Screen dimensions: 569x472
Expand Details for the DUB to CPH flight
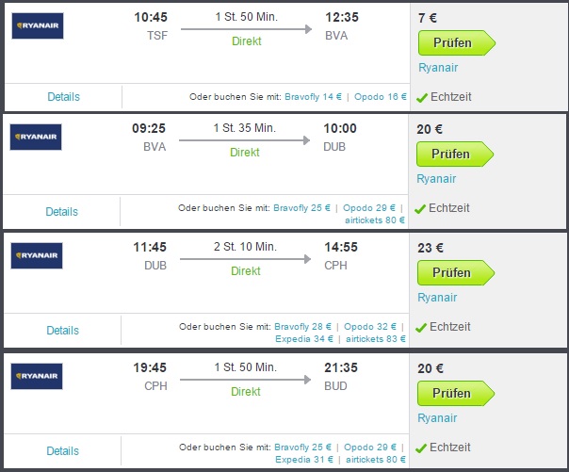tap(62, 331)
